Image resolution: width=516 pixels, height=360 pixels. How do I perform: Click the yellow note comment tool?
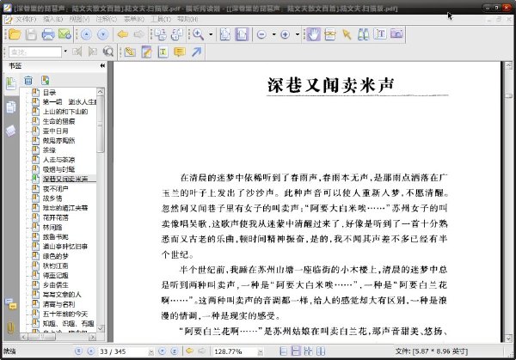pos(180,52)
